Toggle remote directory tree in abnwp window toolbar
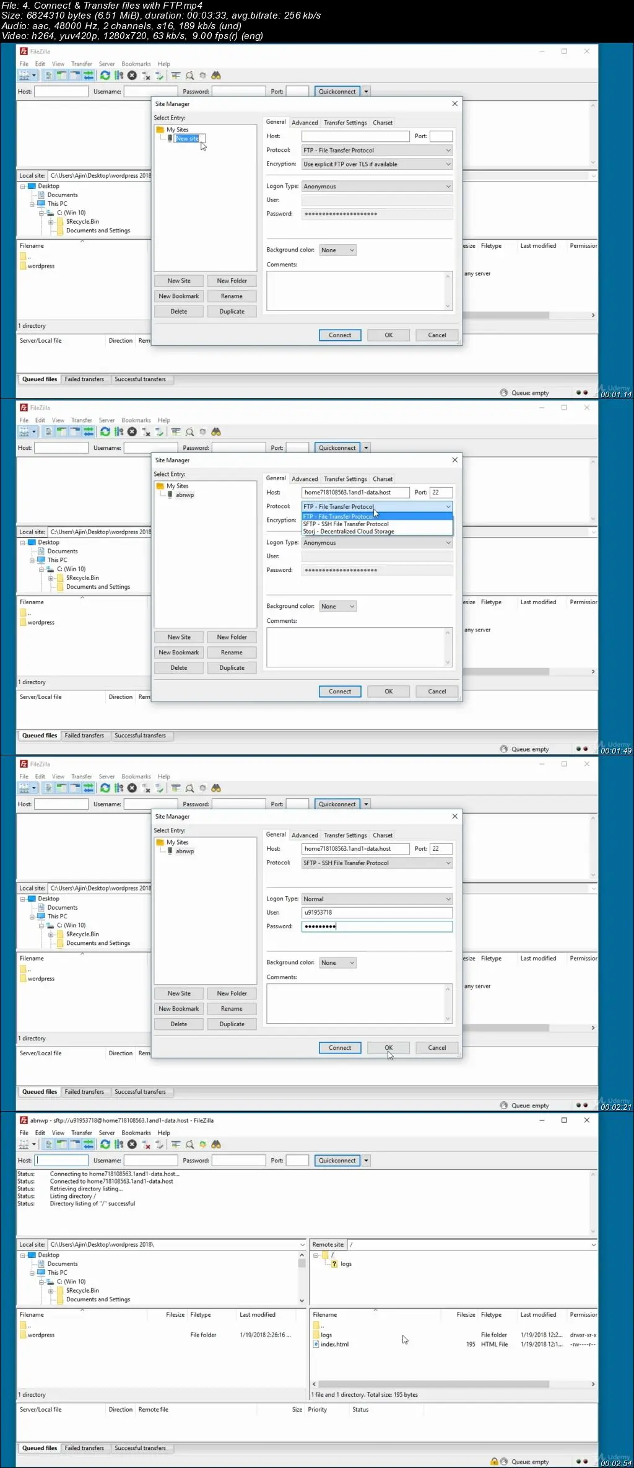634x1468 pixels. point(75,1144)
